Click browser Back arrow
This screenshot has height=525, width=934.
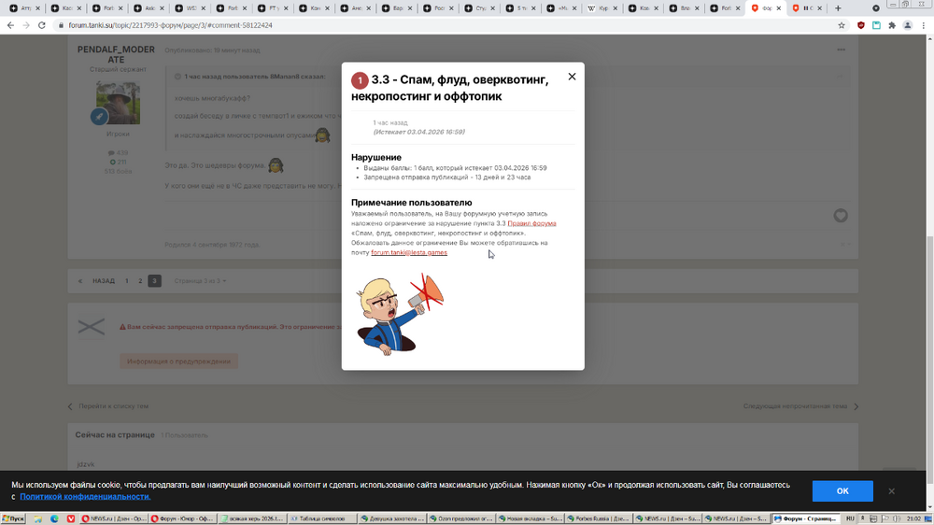[10, 25]
